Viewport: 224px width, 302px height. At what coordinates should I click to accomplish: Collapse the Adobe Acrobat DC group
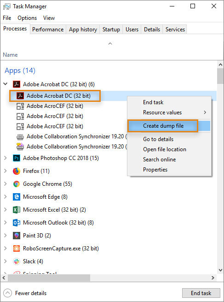[6, 84]
